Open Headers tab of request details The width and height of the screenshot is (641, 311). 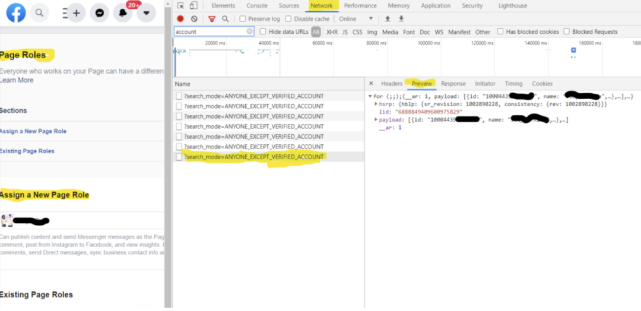pos(392,83)
